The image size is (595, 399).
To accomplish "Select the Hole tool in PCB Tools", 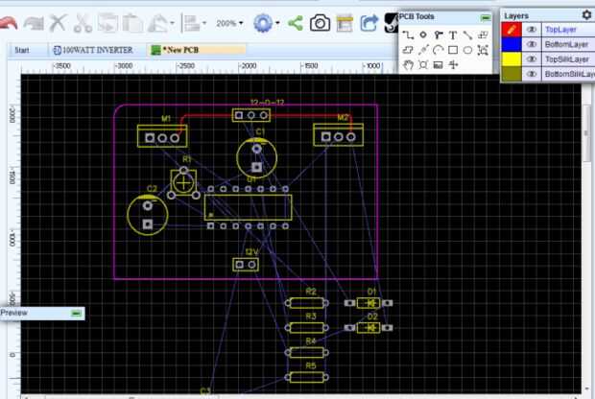I will pos(423,65).
